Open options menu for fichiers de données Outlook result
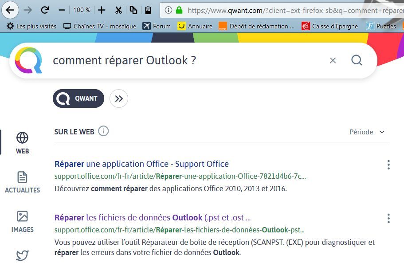 (388, 218)
